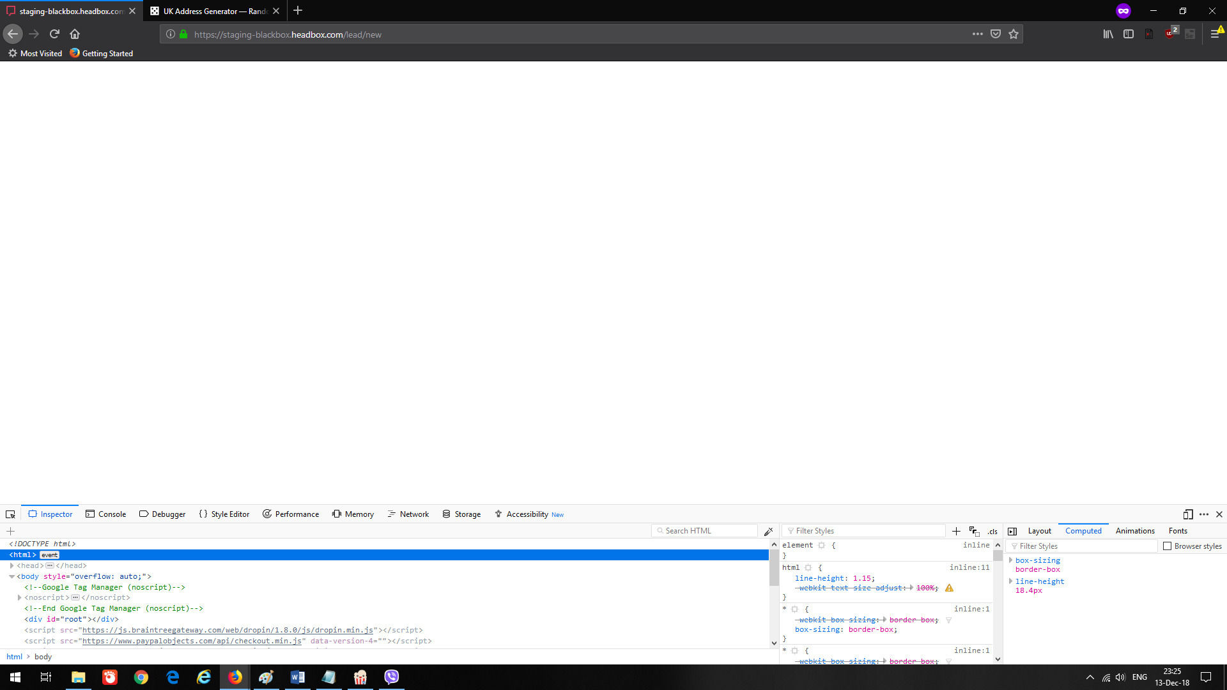Add a new style rule

click(x=956, y=531)
